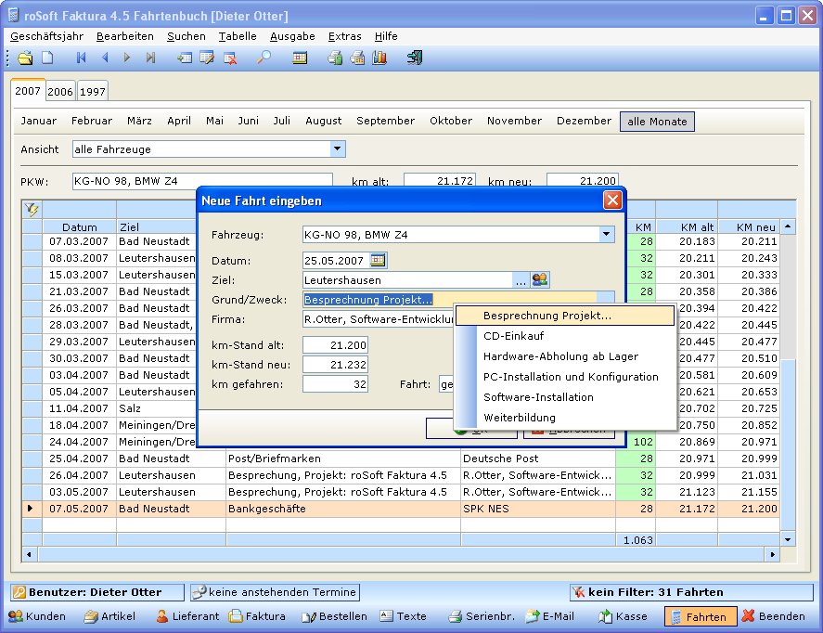
Task: Switch to the 2006 year tab
Action: click(60, 92)
